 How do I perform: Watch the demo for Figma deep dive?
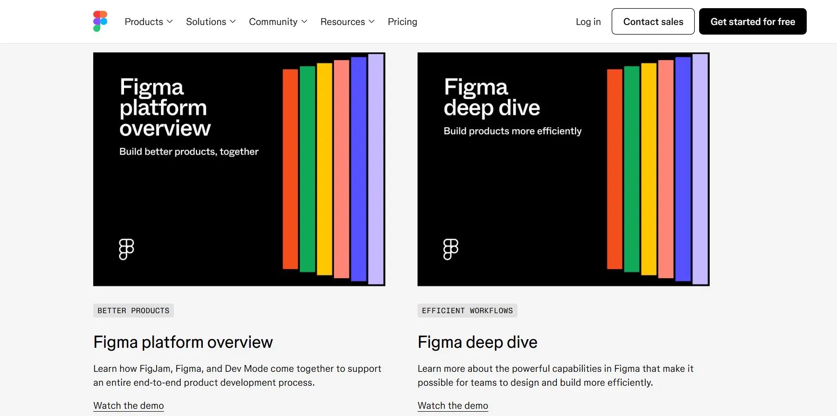coord(453,405)
